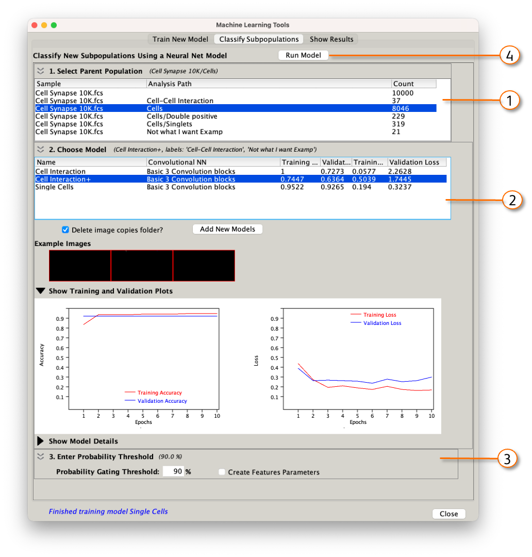Open the Show Results tab
The height and width of the screenshot is (557, 532).
tap(331, 39)
